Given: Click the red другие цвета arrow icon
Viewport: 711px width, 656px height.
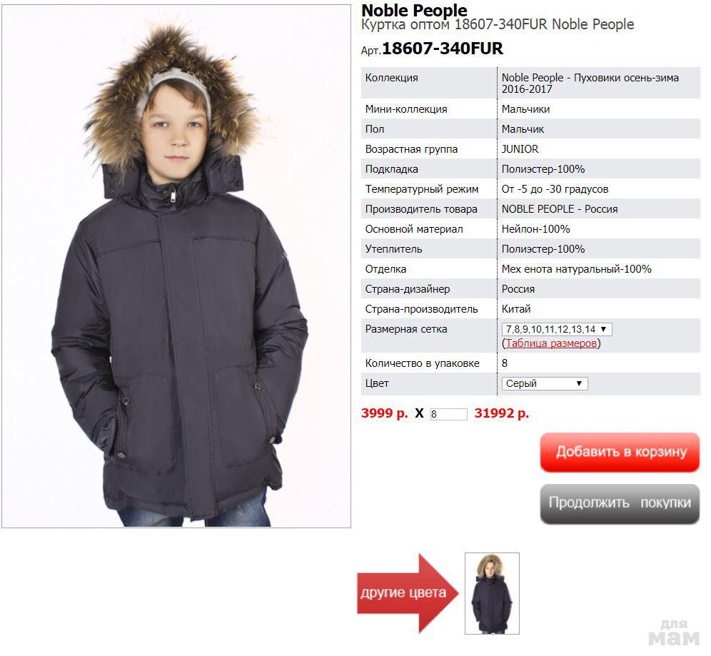Looking at the screenshot, I should click(x=408, y=593).
